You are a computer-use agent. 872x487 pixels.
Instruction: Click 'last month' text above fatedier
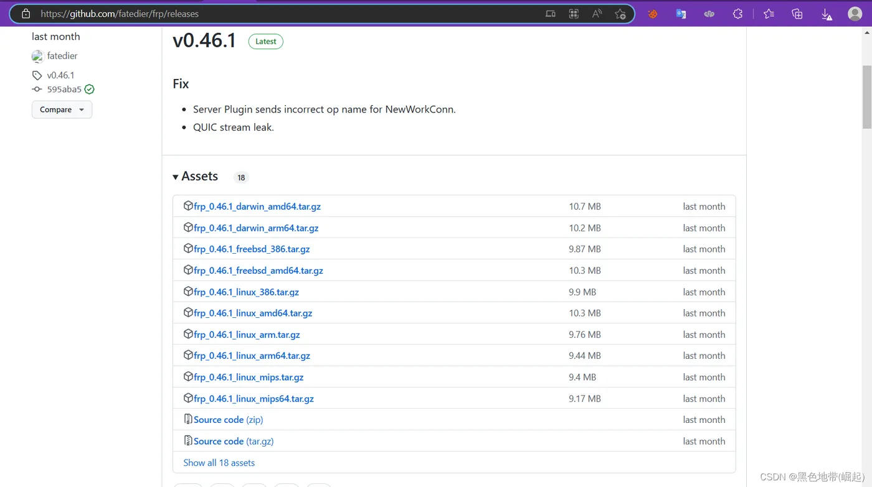click(55, 37)
